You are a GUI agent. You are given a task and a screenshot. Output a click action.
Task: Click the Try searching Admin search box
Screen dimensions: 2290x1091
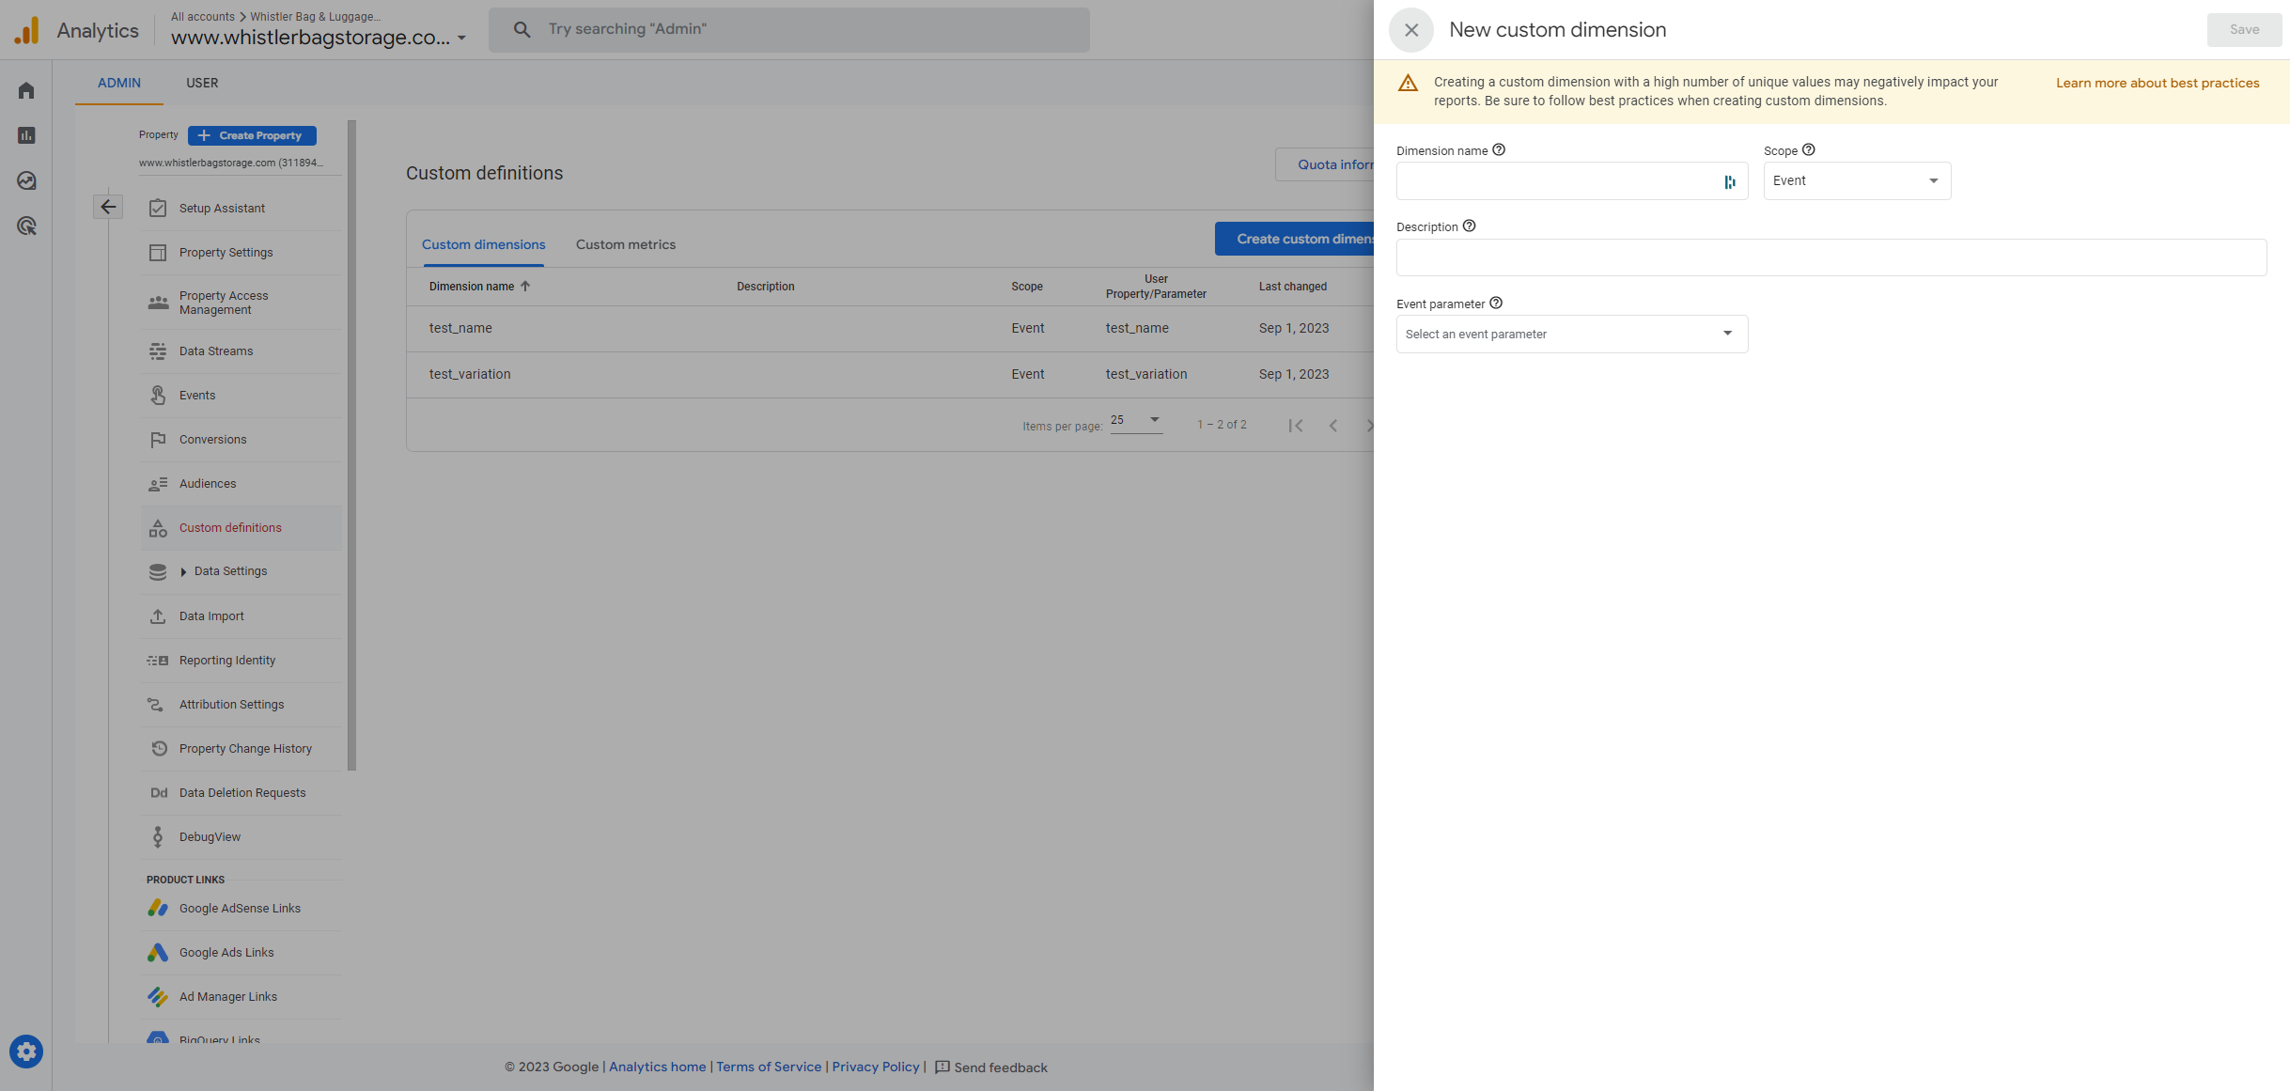789,29
